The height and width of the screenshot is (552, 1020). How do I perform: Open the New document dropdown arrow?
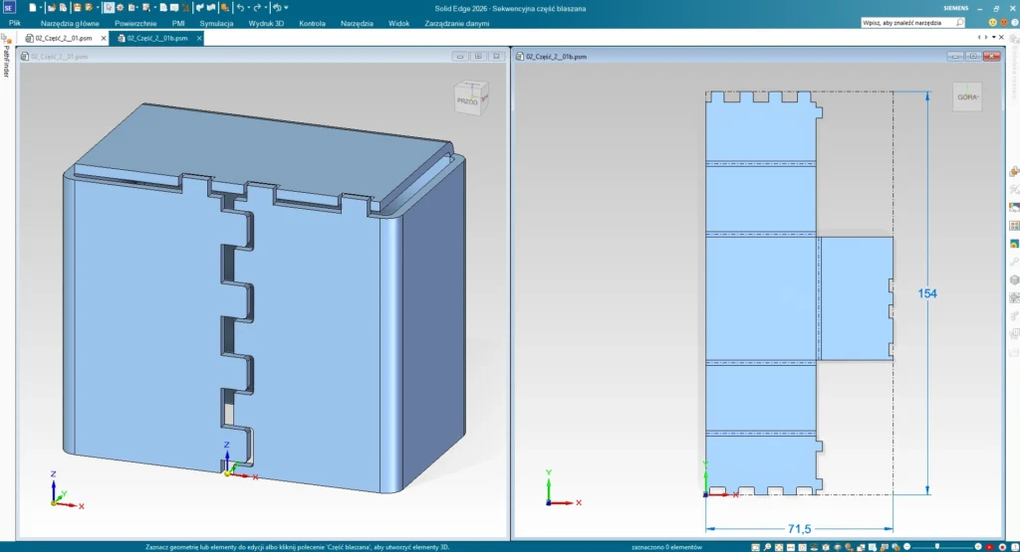42,7
